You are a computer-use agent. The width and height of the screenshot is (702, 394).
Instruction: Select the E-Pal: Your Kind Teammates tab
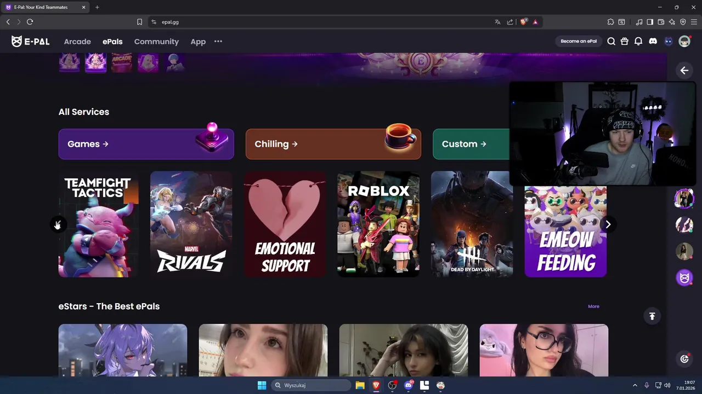click(x=46, y=7)
